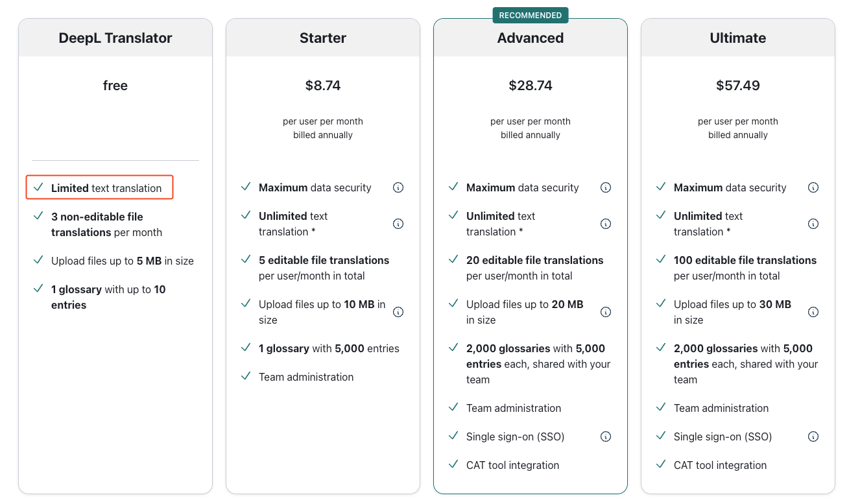This screenshot has height=502, width=860.
Task: Click info icon next to Advanced Single sign-on
Action: click(x=606, y=436)
